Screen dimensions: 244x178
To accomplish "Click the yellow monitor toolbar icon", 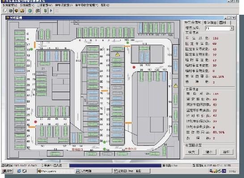I will pyautogui.click(x=17, y=11).
